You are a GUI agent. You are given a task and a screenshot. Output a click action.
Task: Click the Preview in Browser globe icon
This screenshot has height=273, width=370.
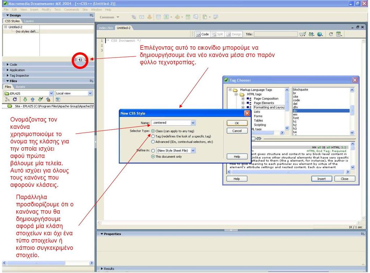tap(320, 34)
